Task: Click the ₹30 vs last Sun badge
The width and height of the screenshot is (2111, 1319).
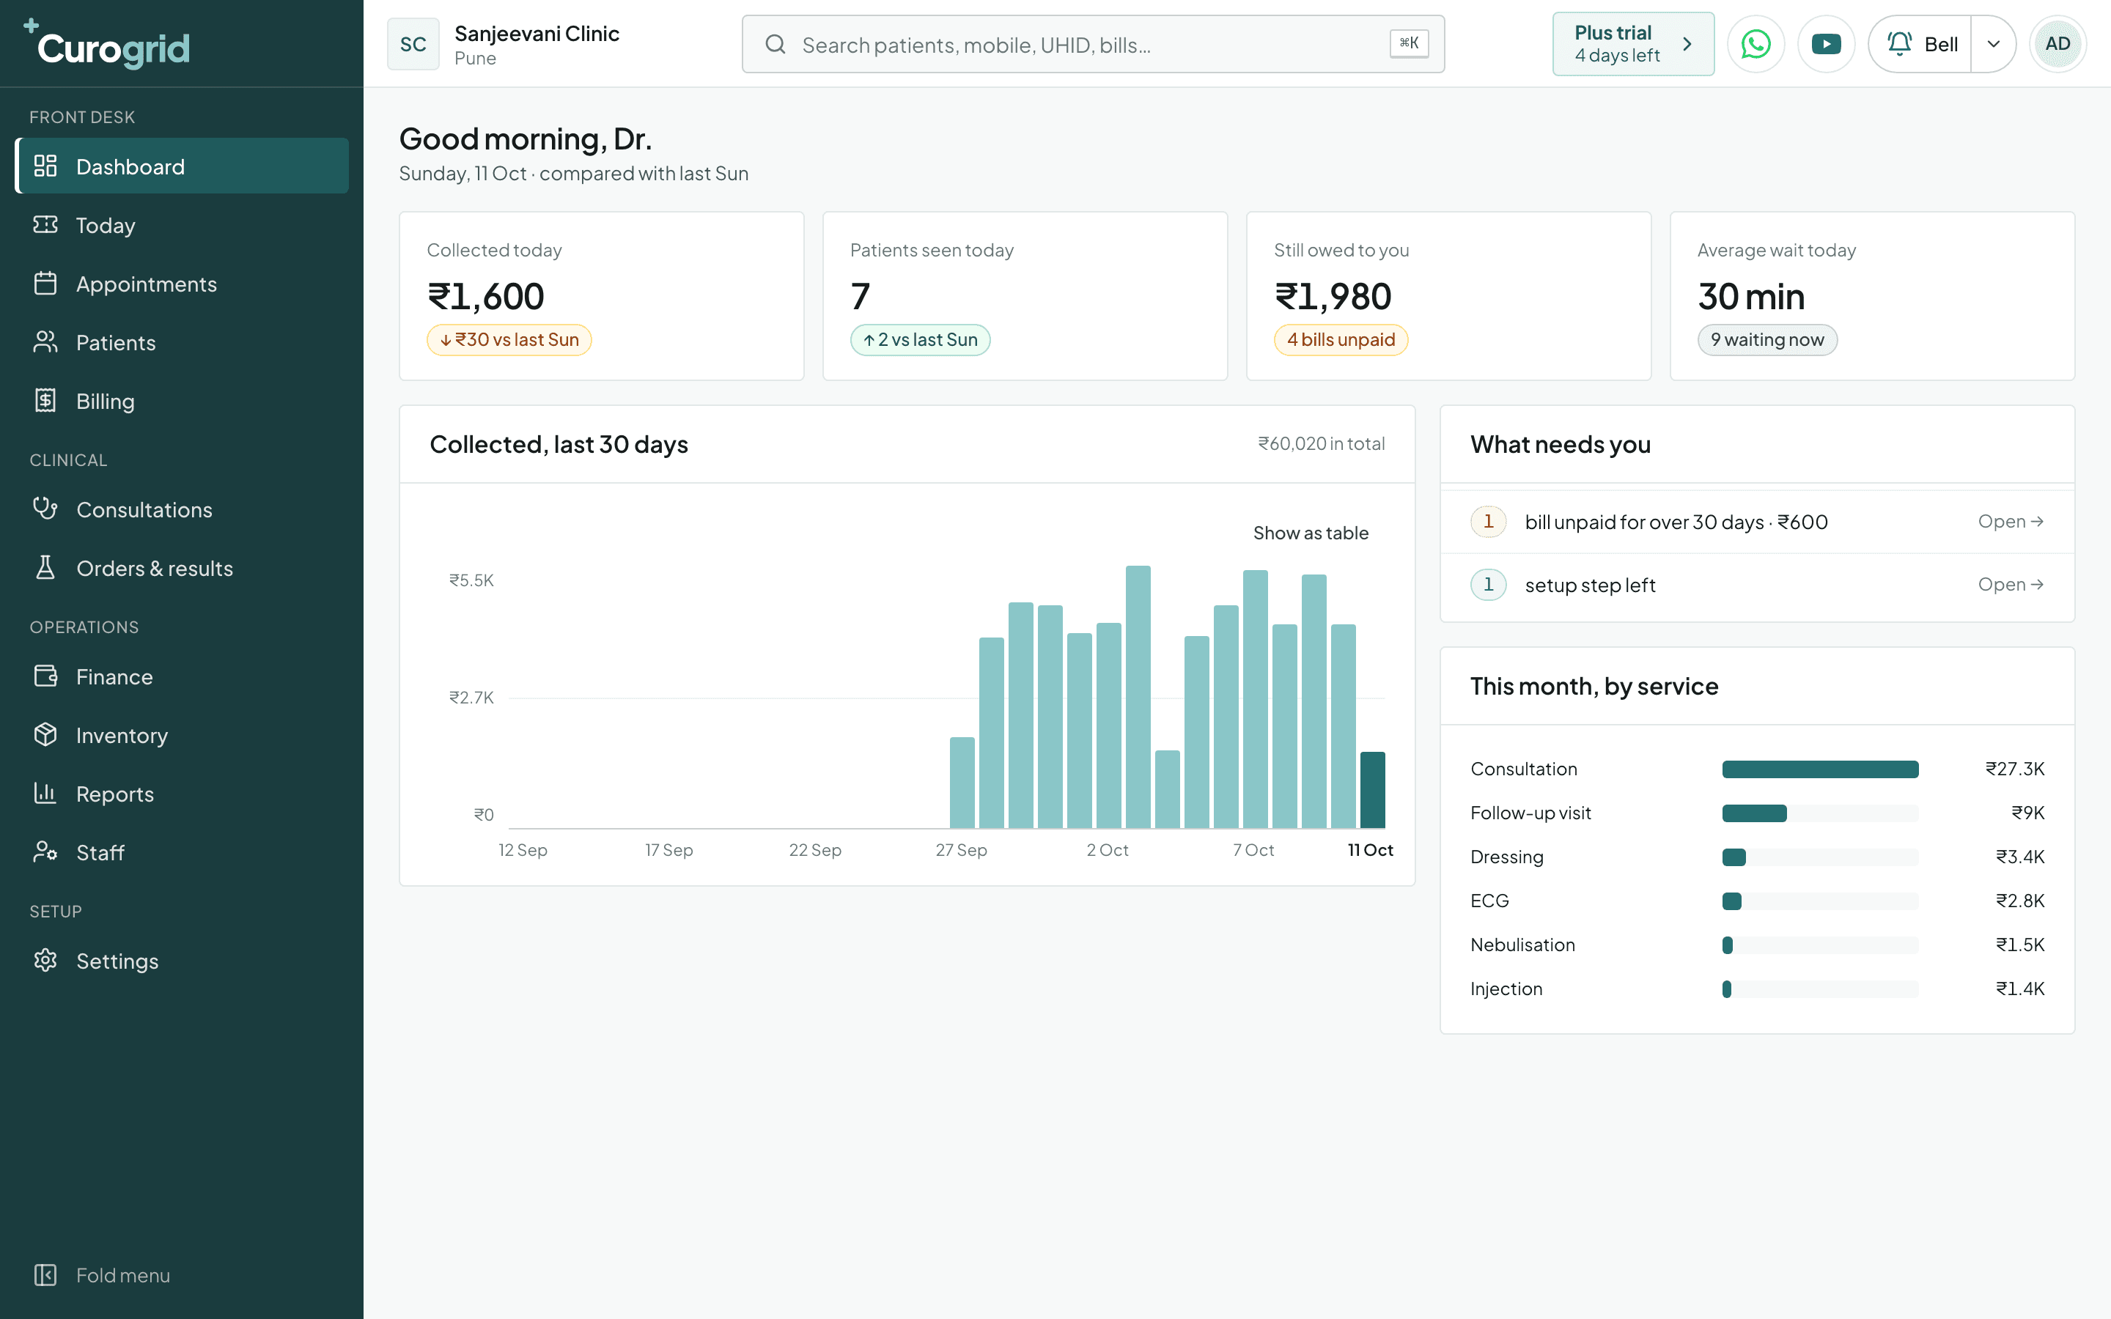Action: tap(509, 339)
